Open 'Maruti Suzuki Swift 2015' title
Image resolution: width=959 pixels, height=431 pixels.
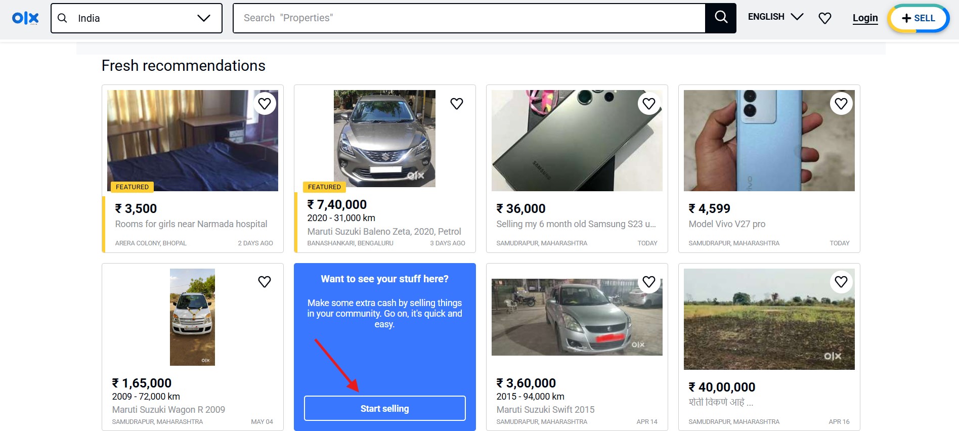(x=545, y=410)
